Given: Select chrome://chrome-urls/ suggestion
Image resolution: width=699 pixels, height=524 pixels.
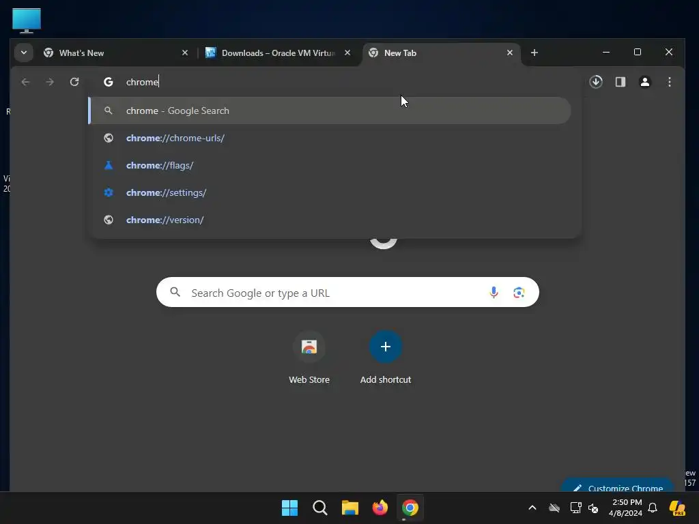Looking at the screenshot, I should point(330,138).
